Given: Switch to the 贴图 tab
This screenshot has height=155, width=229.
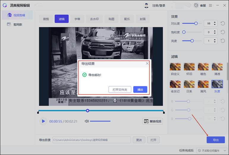Looking at the screenshot, I should 111,19.
